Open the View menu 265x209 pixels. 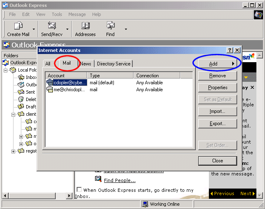point(41,14)
